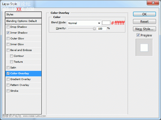Open the Blend Mode dropdown

(84, 23)
